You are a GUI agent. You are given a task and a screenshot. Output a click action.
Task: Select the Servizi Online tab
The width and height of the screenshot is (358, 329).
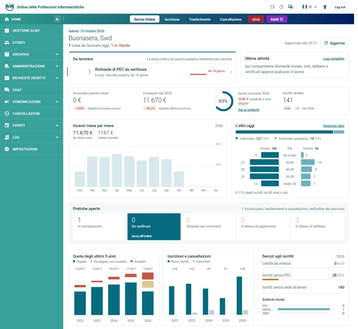coord(144,19)
